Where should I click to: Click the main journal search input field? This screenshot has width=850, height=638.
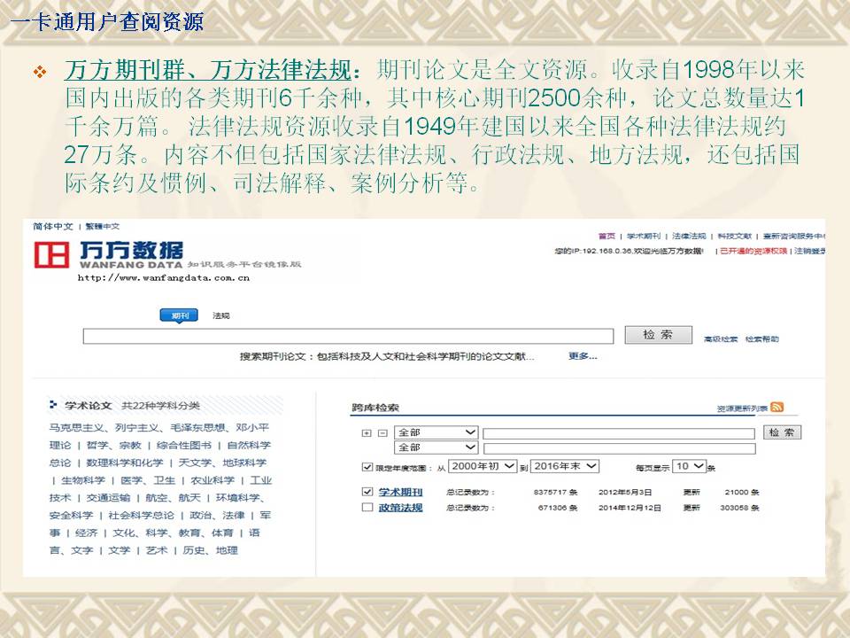[348, 336]
